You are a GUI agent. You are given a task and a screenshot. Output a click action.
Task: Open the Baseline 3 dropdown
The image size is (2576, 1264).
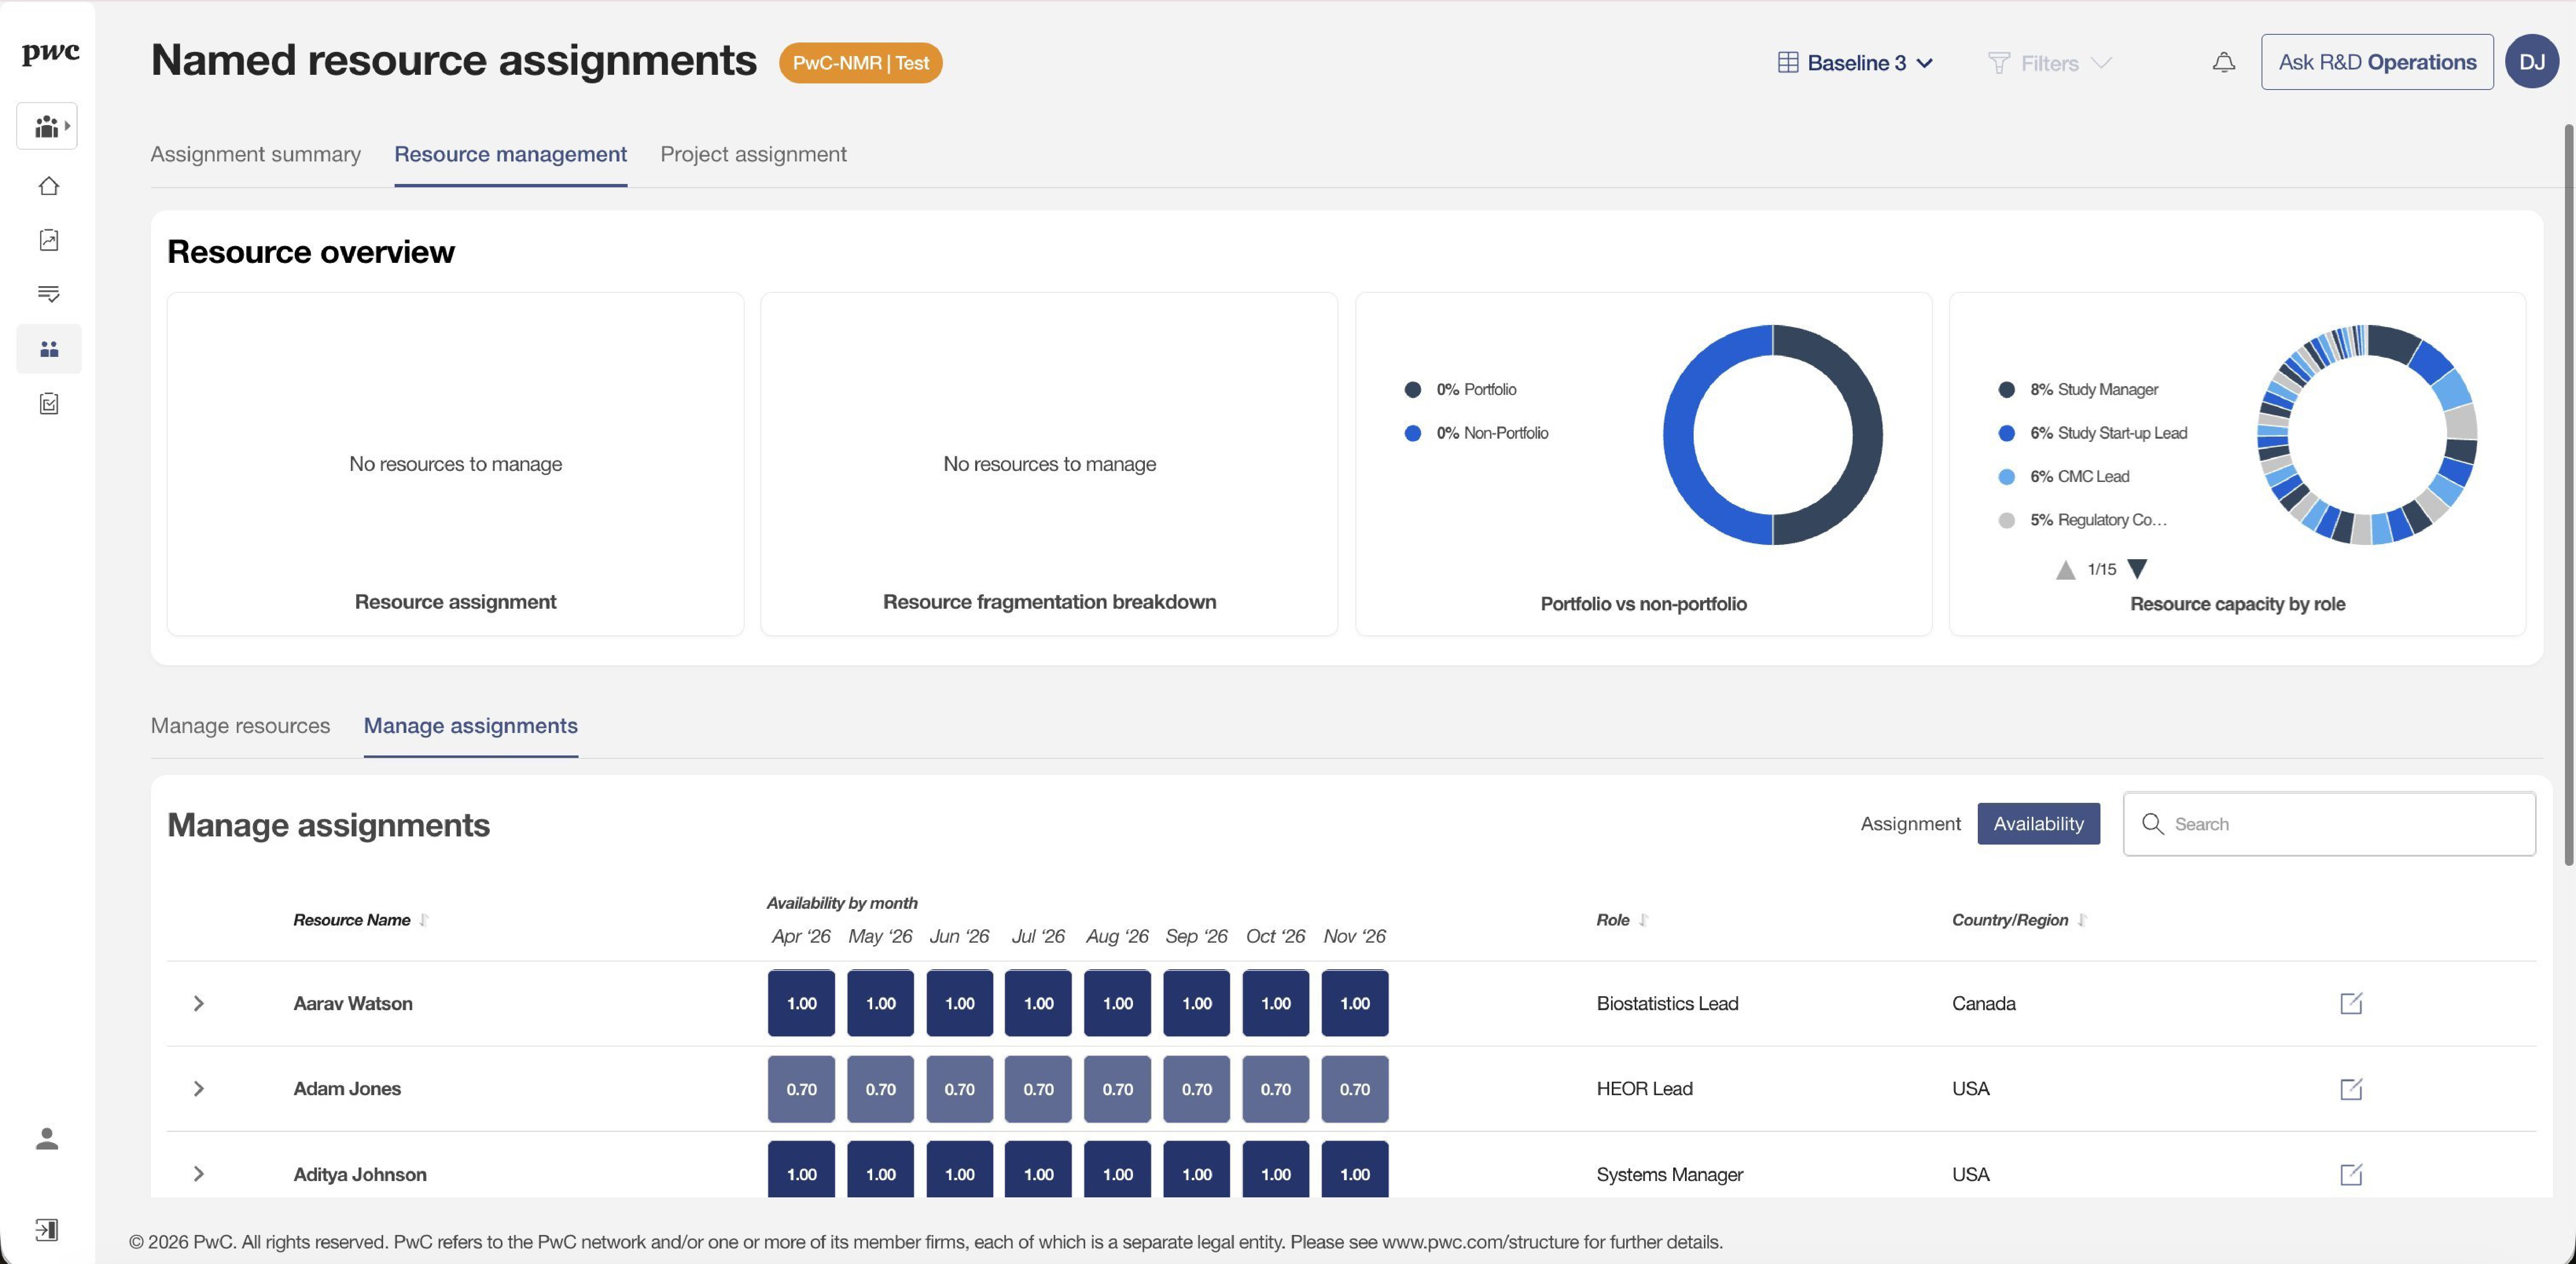click(1855, 63)
